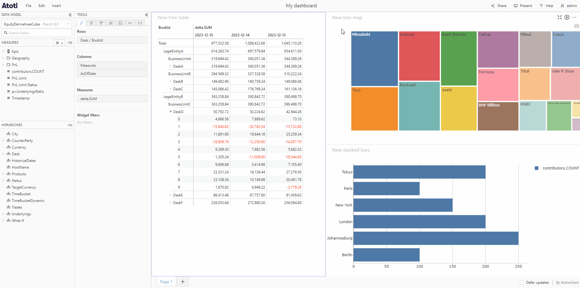Image resolution: width=580 pixels, height=288 pixels.
Task: Click the LegalEntityB row label
Action: pos(173,96)
